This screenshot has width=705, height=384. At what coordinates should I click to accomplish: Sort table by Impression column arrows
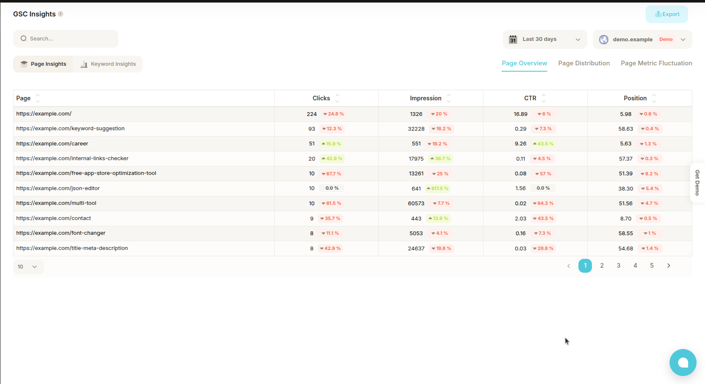coord(448,98)
